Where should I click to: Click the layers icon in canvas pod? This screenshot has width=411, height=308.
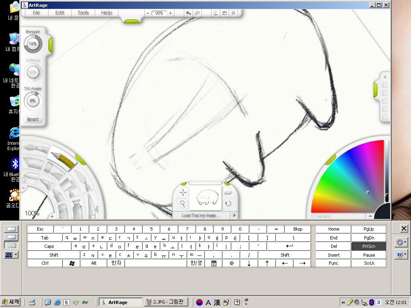[228, 193]
